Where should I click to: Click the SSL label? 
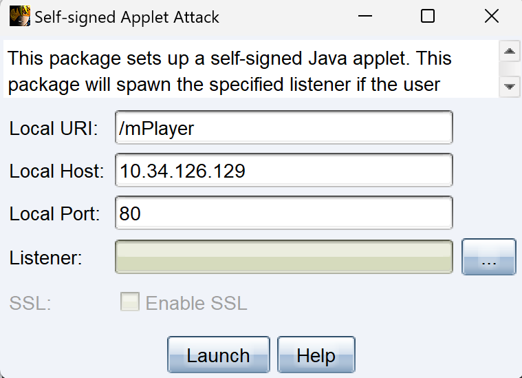(x=30, y=303)
